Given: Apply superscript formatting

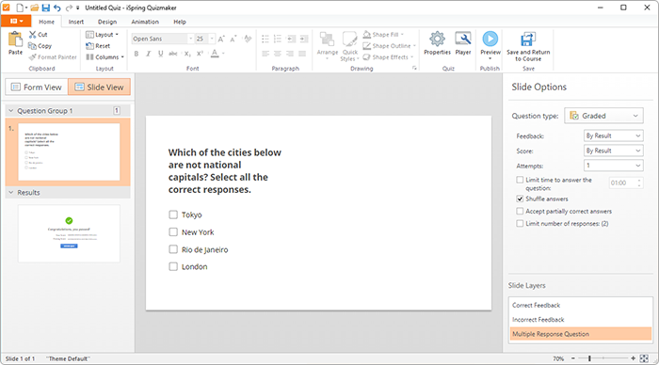Looking at the screenshot, I should coord(200,54).
